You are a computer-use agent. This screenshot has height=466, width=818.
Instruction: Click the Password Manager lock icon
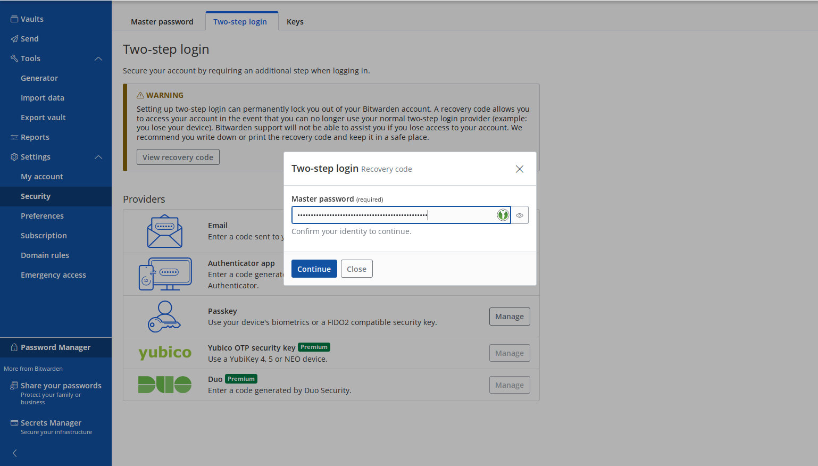14,347
